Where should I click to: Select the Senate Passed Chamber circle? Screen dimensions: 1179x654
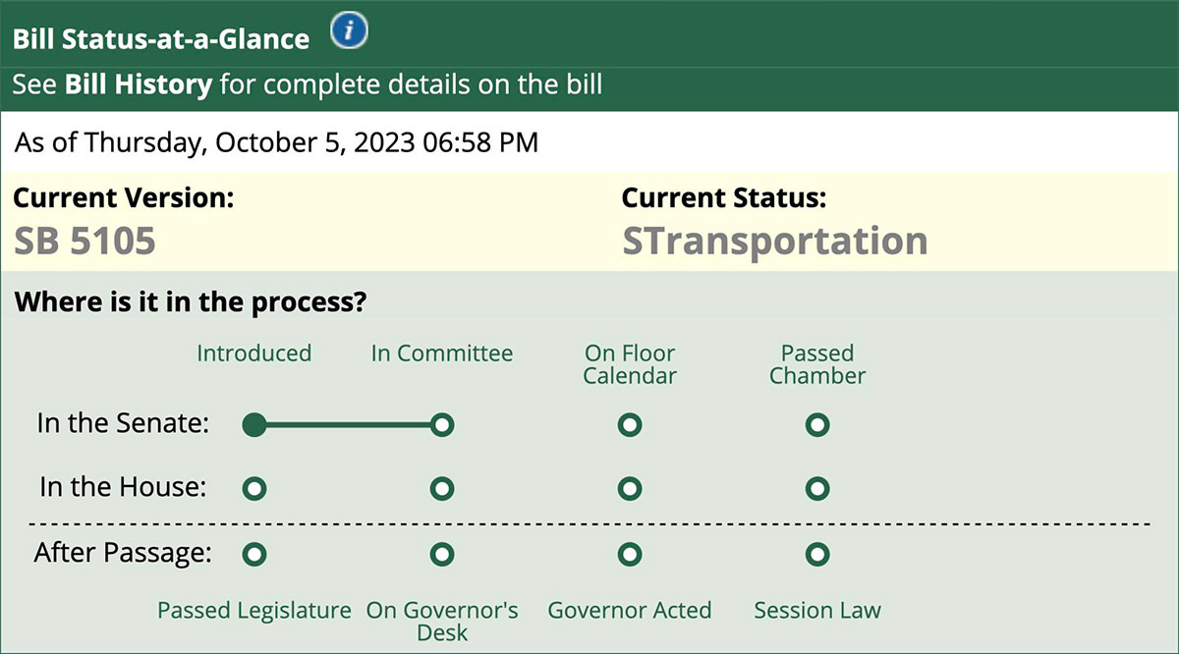817,425
